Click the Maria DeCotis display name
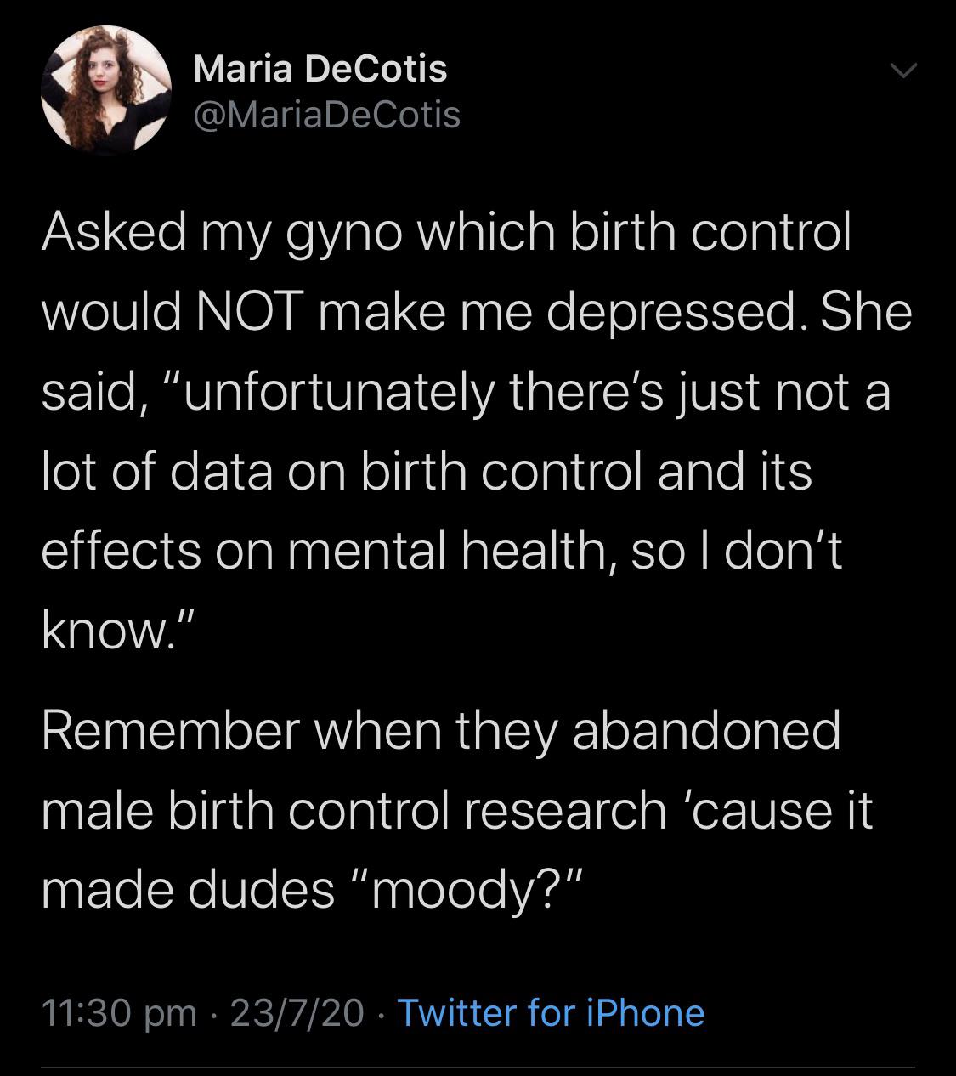This screenshot has width=956, height=1076. 320,68
